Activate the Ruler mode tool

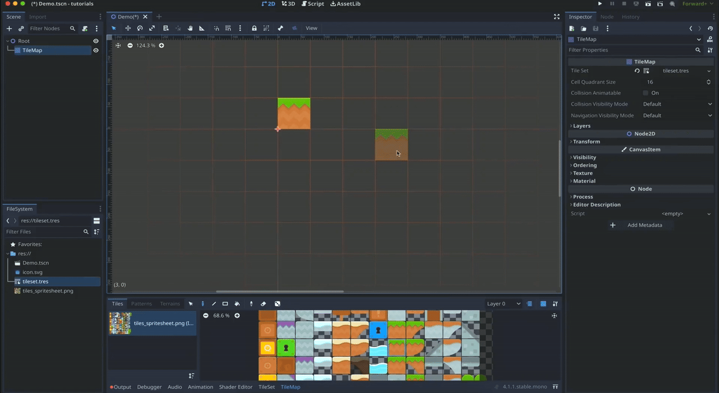tap(202, 28)
